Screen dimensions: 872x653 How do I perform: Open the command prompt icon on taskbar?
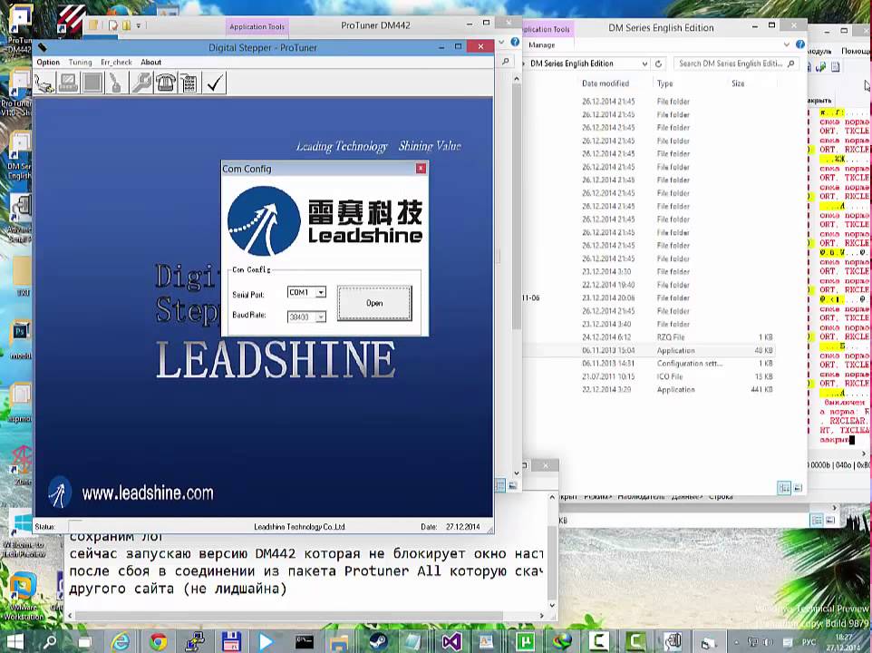point(305,642)
